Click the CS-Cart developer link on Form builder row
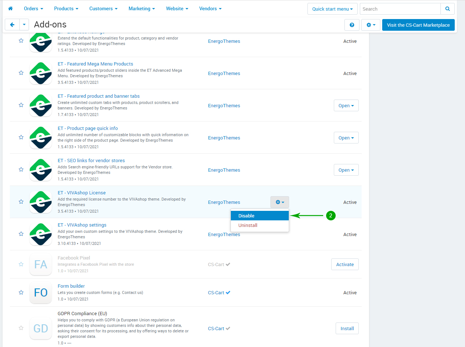This screenshot has height=347, width=465. pyautogui.click(x=216, y=293)
